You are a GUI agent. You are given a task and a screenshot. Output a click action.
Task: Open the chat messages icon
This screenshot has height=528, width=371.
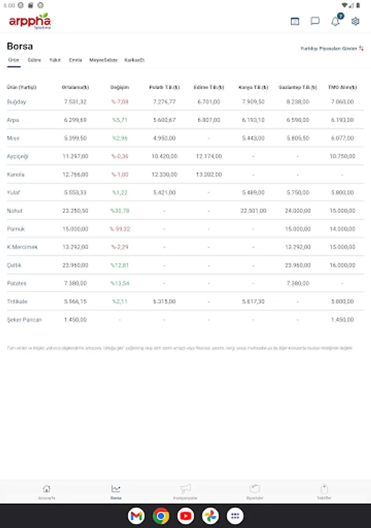tap(315, 21)
